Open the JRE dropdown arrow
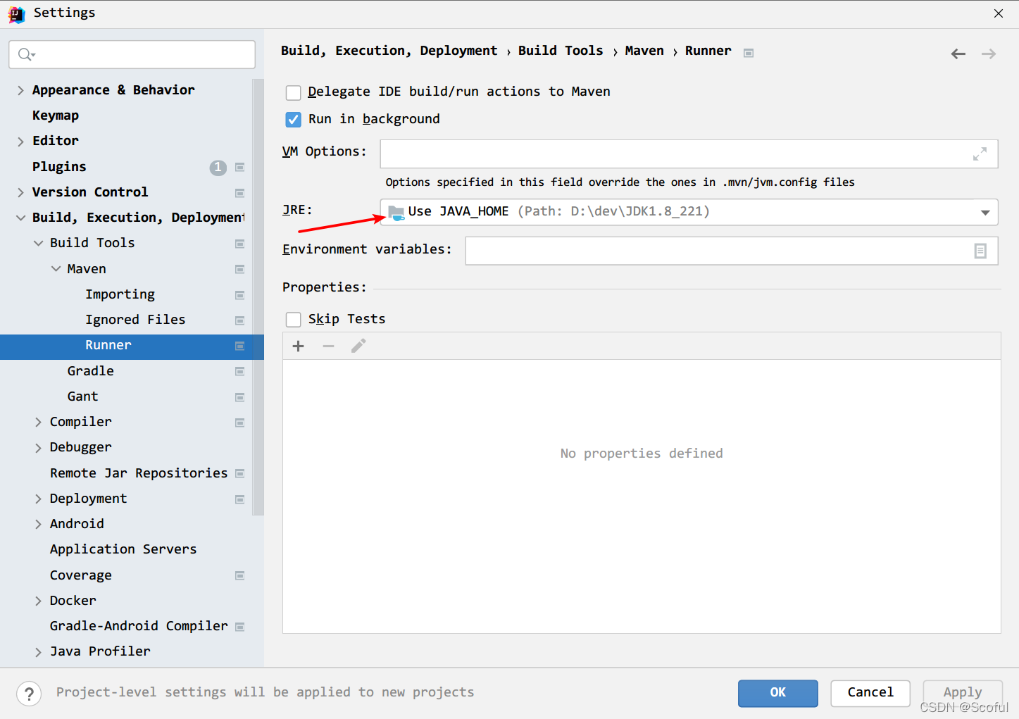Screen dimensions: 1019x719 [x=985, y=212]
